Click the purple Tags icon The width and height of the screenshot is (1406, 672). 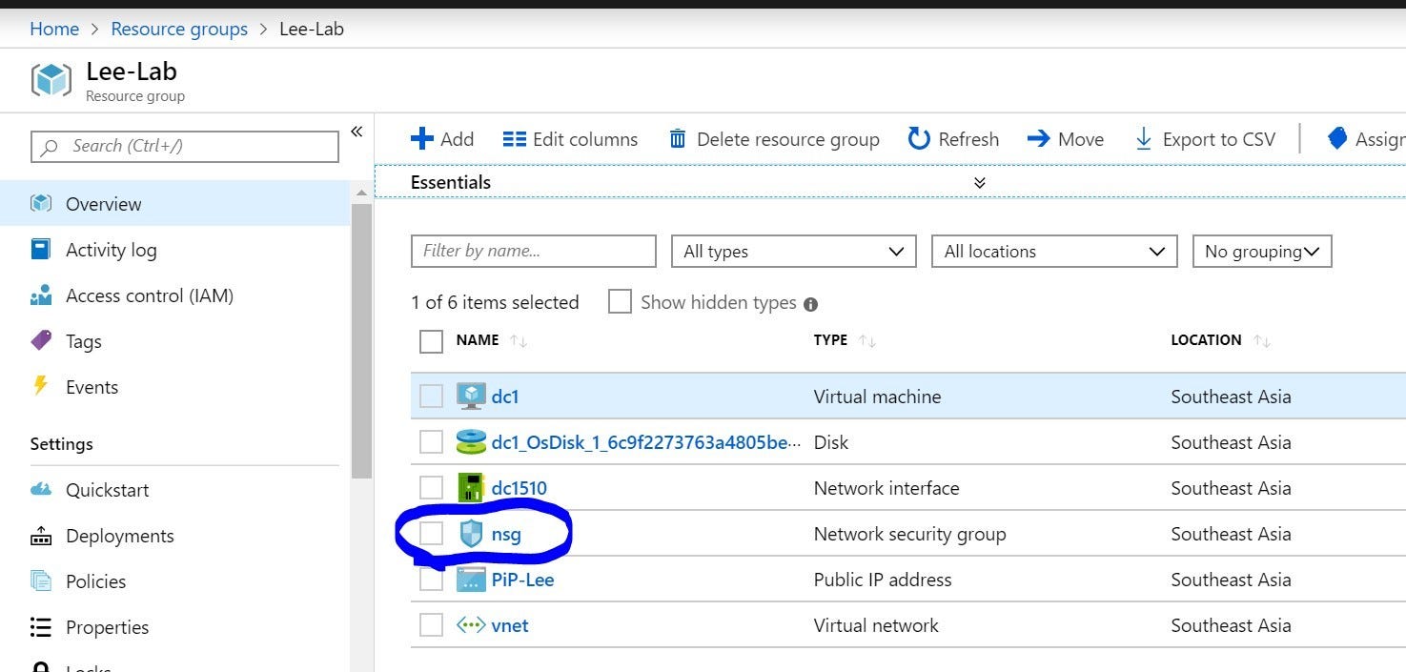point(41,340)
